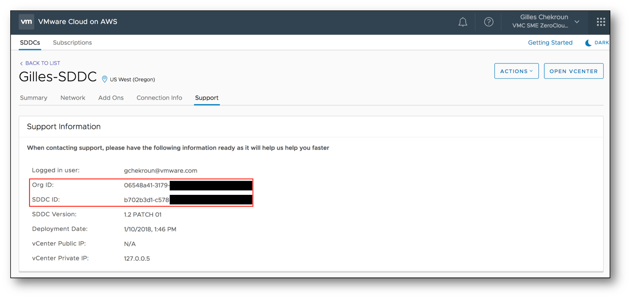Click the vCenter Public IP label
The image size is (630, 298).
click(x=59, y=243)
